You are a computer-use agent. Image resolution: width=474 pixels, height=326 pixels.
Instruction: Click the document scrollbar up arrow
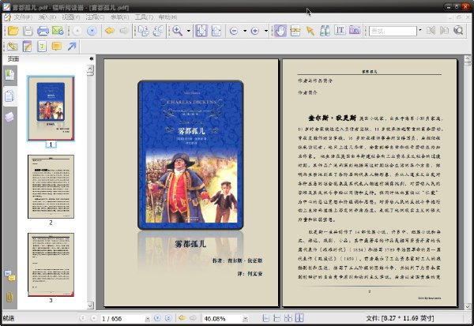click(468, 59)
